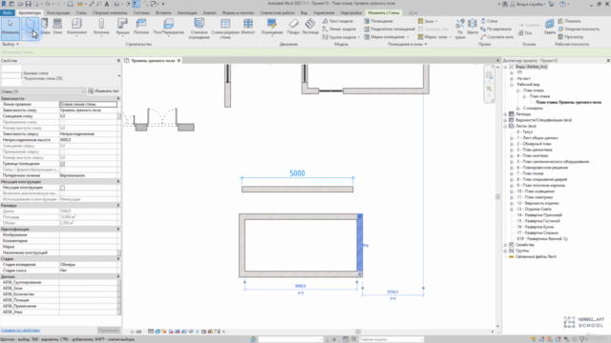Select the Линия модели tool
This screenshot has height=343, width=611.
pyautogui.click(x=339, y=29)
